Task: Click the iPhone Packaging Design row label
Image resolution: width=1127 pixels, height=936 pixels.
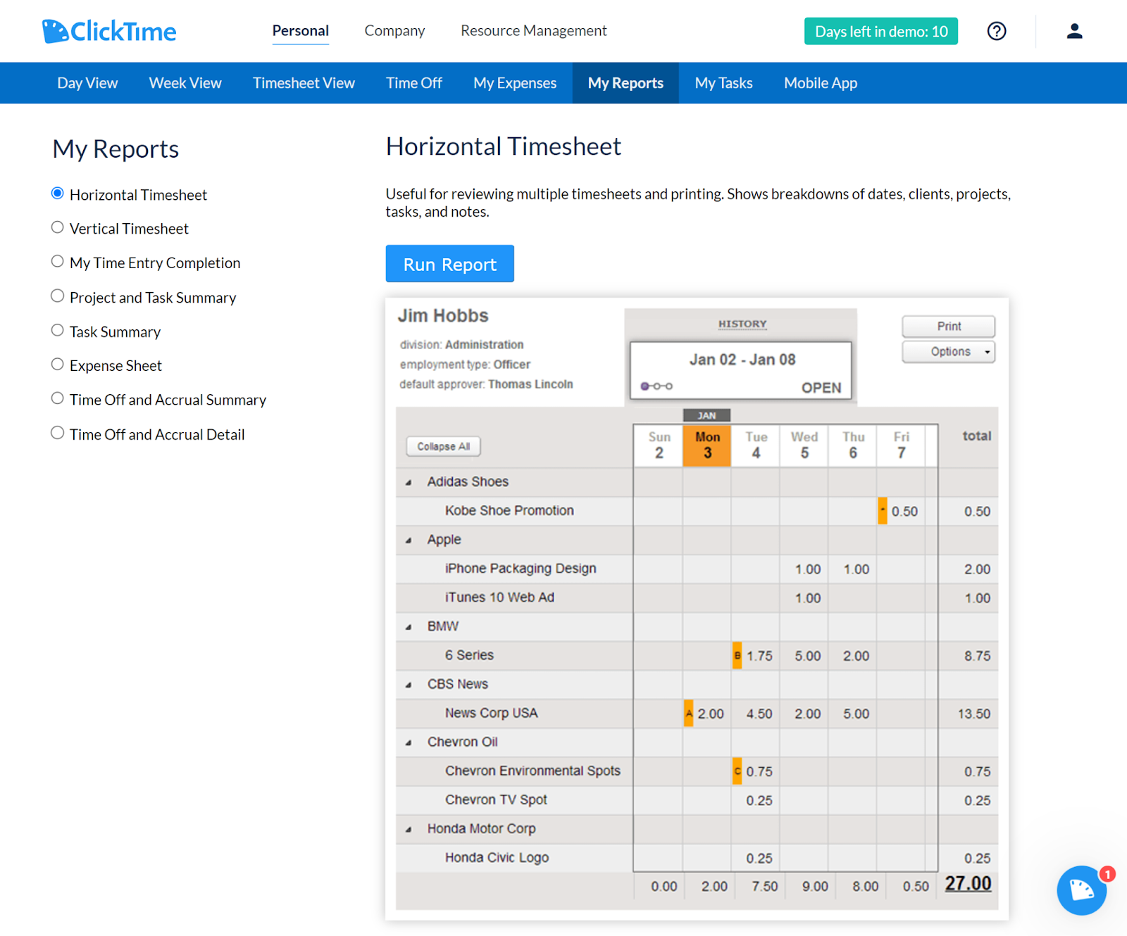Action: coord(521,569)
